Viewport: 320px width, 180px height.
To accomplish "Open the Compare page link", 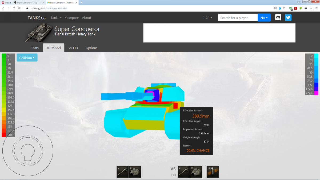I will coord(72,18).
